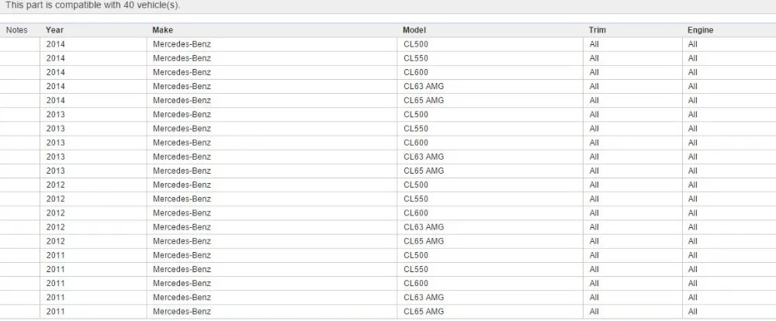Click Mercedes-Benz in the 2014 CL63 AMG row
Screen dimensions: 776x321
tap(182, 87)
